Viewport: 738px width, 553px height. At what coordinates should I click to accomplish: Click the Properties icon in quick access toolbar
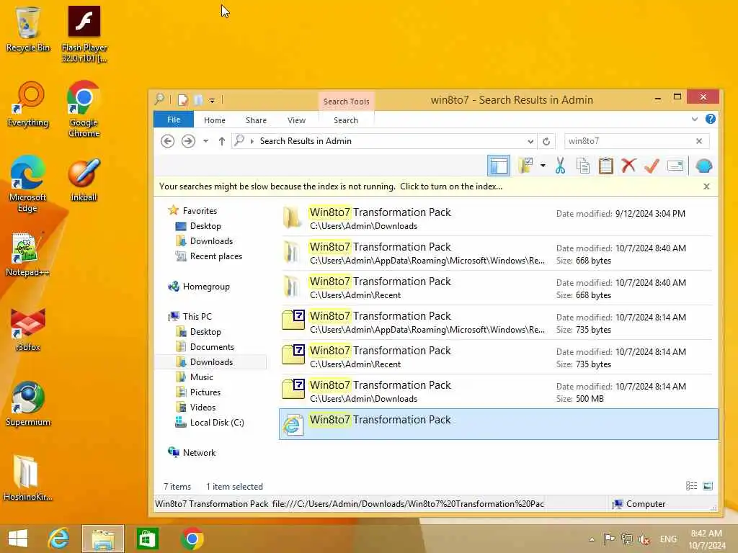[x=182, y=99]
